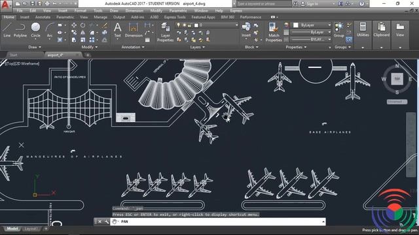This screenshot has width=419, height=235.
Task: Switch to the Express Tools ribbon tab
Action: tap(175, 17)
